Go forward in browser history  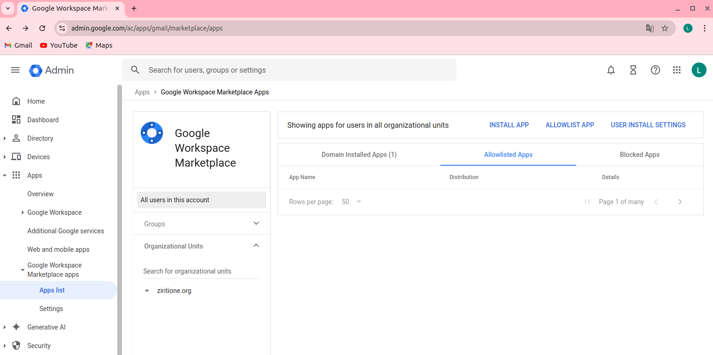click(x=25, y=28)
